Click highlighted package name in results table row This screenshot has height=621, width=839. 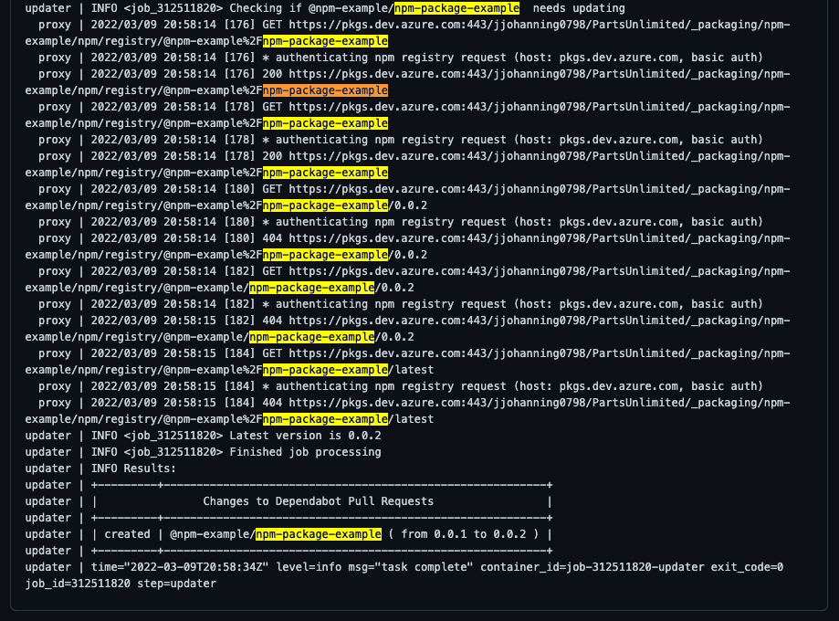click(x=318, y=534)
